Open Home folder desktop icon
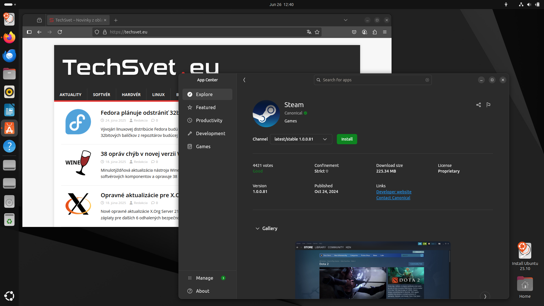 [x=525, y=287]
